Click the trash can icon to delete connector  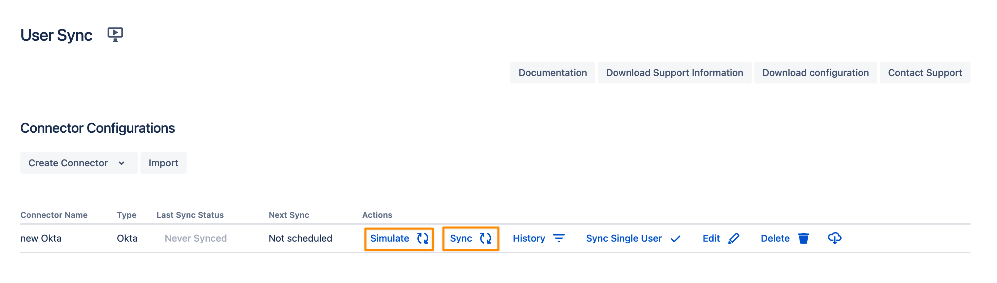[x=803, y=238]
